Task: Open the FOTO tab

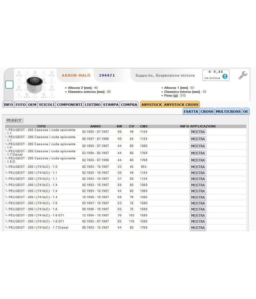Action: (x=20, y=105)
